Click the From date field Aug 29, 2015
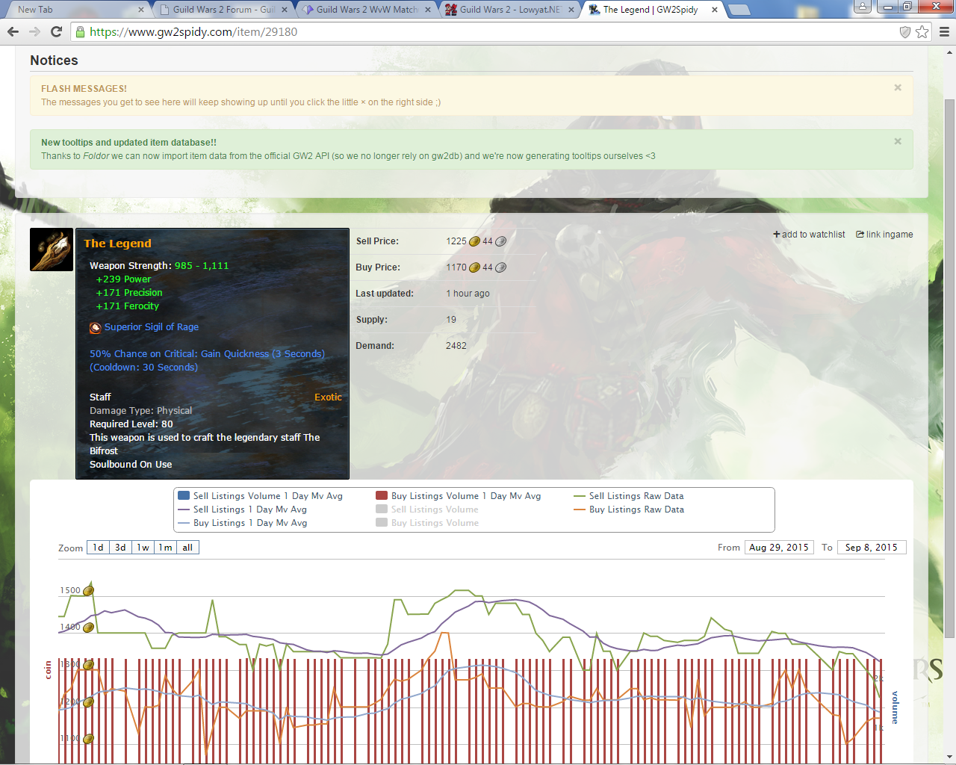The image size is (956, 765). [x=779, y=548]
